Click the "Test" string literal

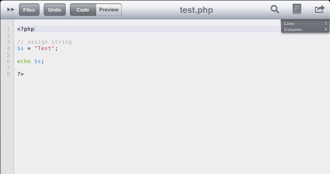44,48
